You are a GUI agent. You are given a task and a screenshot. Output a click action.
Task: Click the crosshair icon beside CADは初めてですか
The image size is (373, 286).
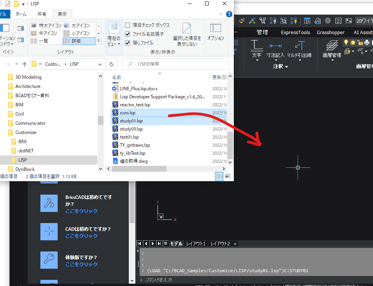(49, 231)
